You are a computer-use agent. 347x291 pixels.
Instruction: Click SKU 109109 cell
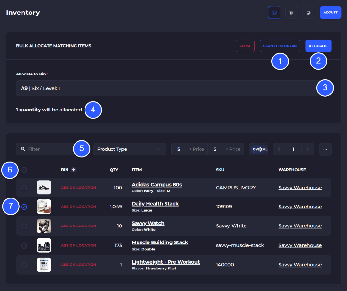tap(224, 207)
